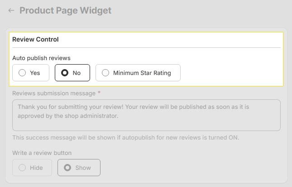
Task: Click the Write a review button label
Action: coord(42,153)
